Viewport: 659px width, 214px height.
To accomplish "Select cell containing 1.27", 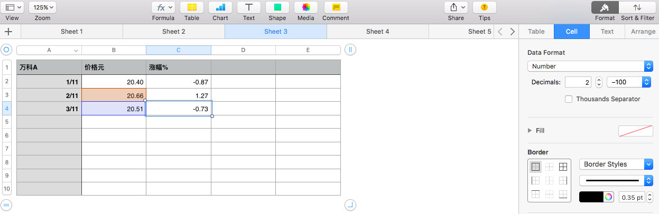I will pos(179,95).
